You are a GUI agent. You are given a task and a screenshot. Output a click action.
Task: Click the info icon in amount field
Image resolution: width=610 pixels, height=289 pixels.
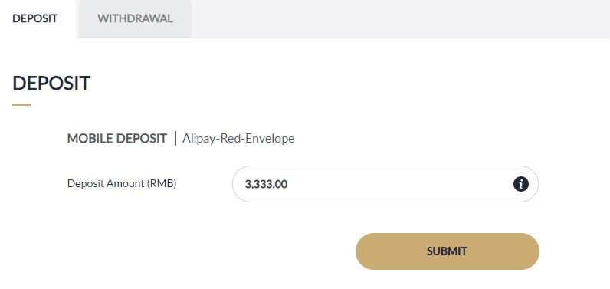520,183
